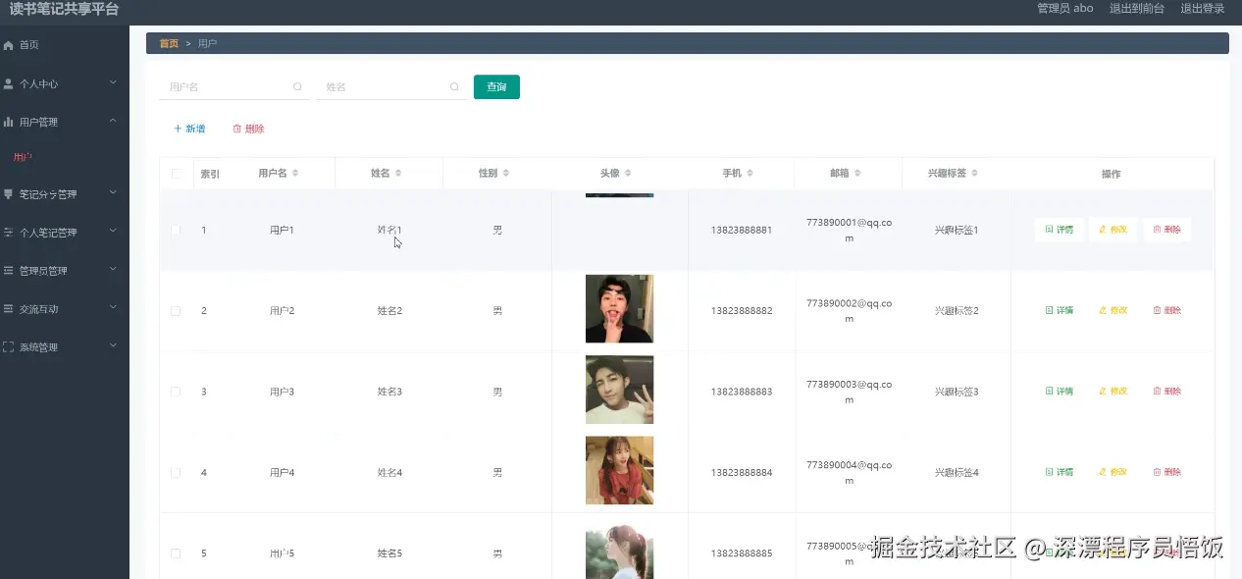Collapse the 用户管理 menu chevron
1242x579 pixels.
point(113,121)
